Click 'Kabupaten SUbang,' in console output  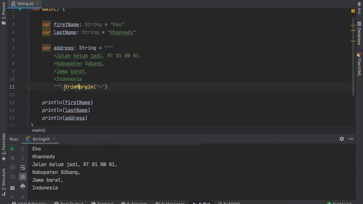[x=56, y=172]
